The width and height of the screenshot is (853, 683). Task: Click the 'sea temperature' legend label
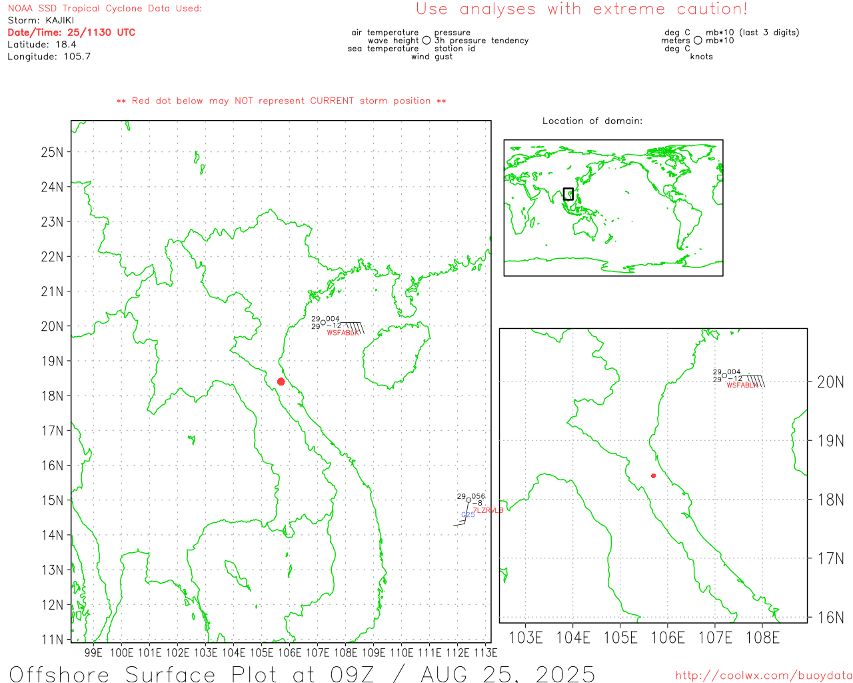coord(383,49)
